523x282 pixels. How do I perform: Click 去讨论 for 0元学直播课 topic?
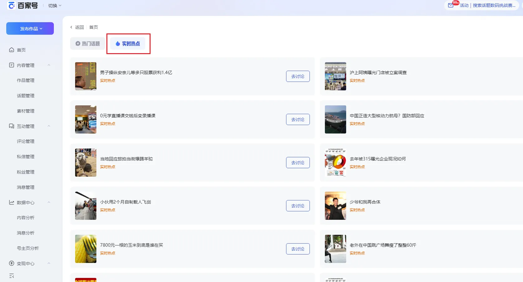(x=298, y=119)
